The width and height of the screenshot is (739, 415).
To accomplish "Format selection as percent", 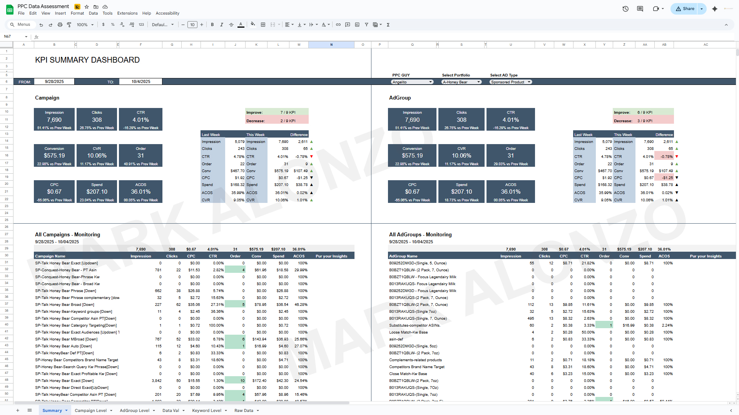I will coord(112,25).
